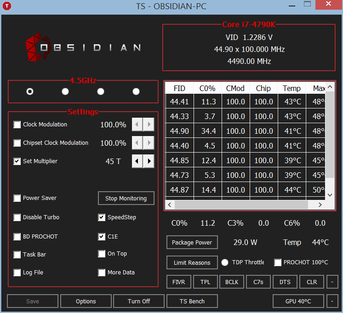Viewport: 343px width, 313px height.
Task: Toggle the PROCHOT 100°C checkbox
Action: point(278,262)
